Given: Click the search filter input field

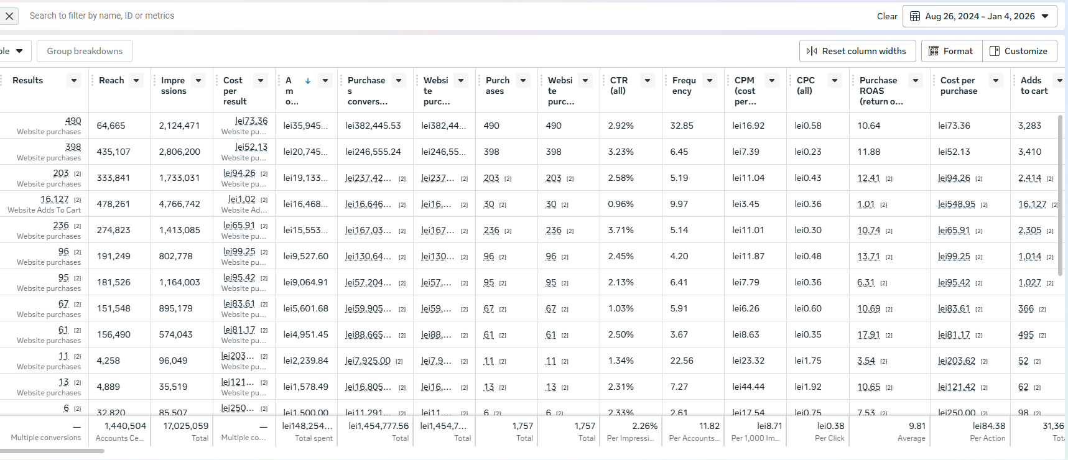Looking at the screenshot, I should coord(435,16).
